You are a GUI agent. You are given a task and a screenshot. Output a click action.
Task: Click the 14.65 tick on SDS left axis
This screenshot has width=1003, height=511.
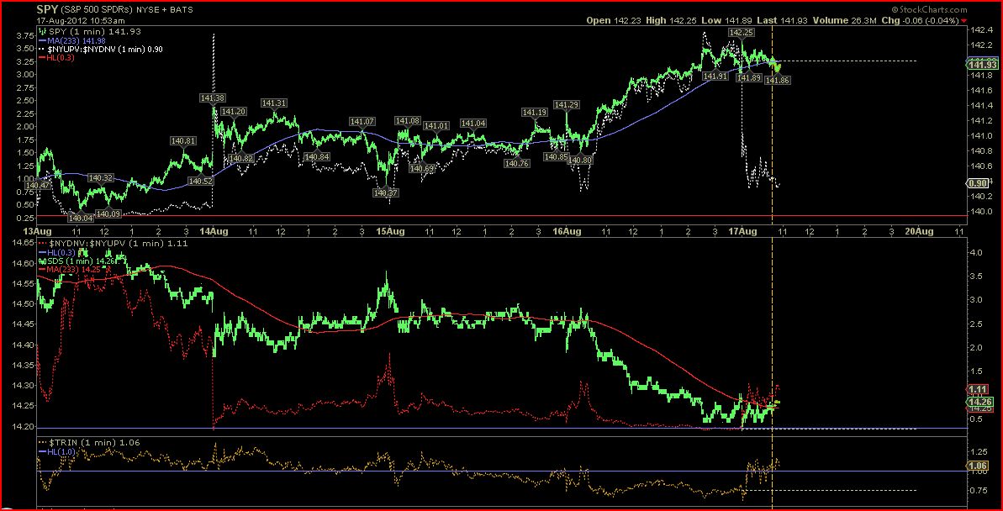pyautogui.click(x=24, y=244)
